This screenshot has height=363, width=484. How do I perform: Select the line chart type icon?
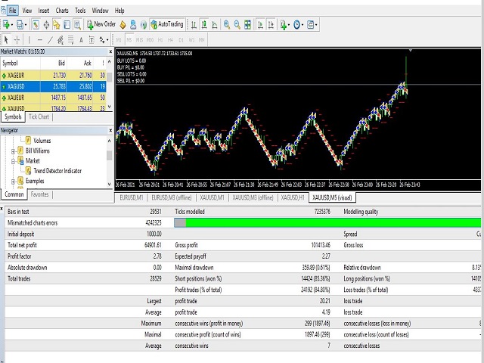[x=215, y=24]
